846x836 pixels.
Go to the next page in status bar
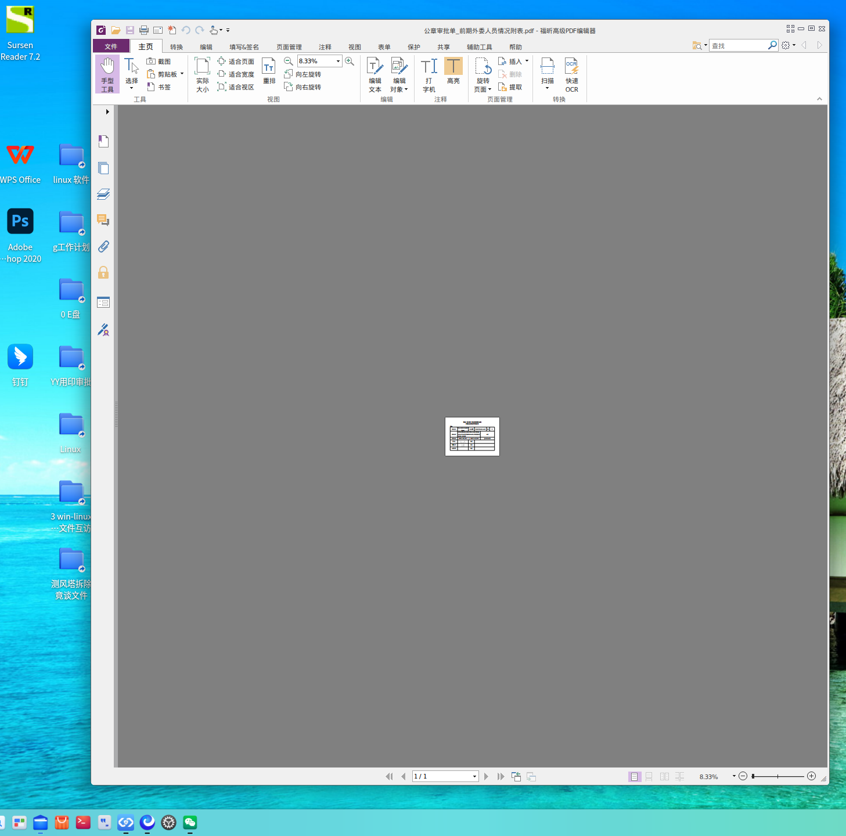[486, 777]
